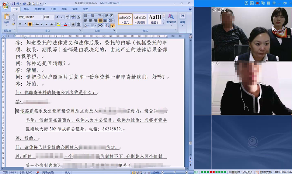Open Find binoculars in editing group
The width and height of the screenshot is (292, 174).
[x=182, y=16]
